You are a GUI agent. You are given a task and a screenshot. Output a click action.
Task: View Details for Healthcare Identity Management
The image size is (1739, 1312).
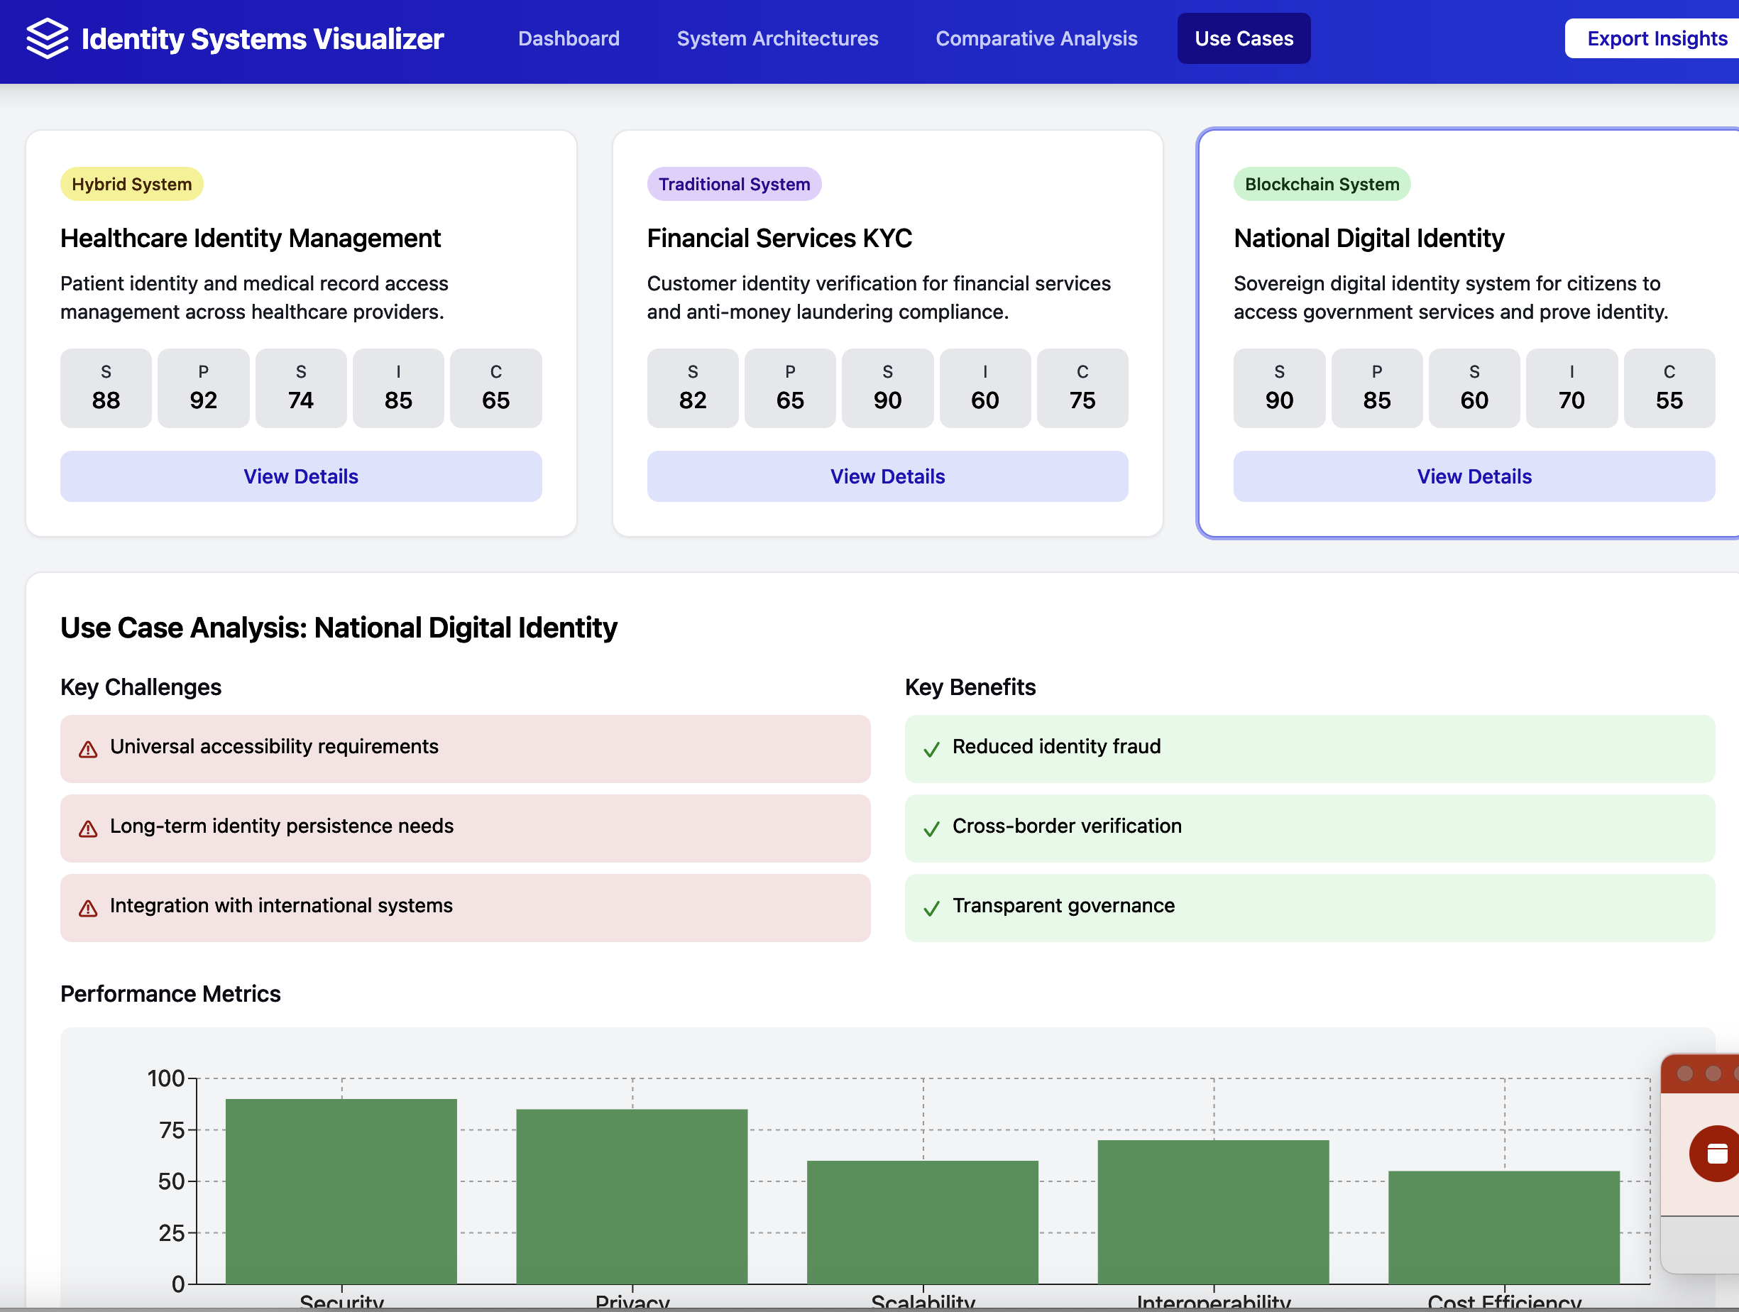[300, 476]
